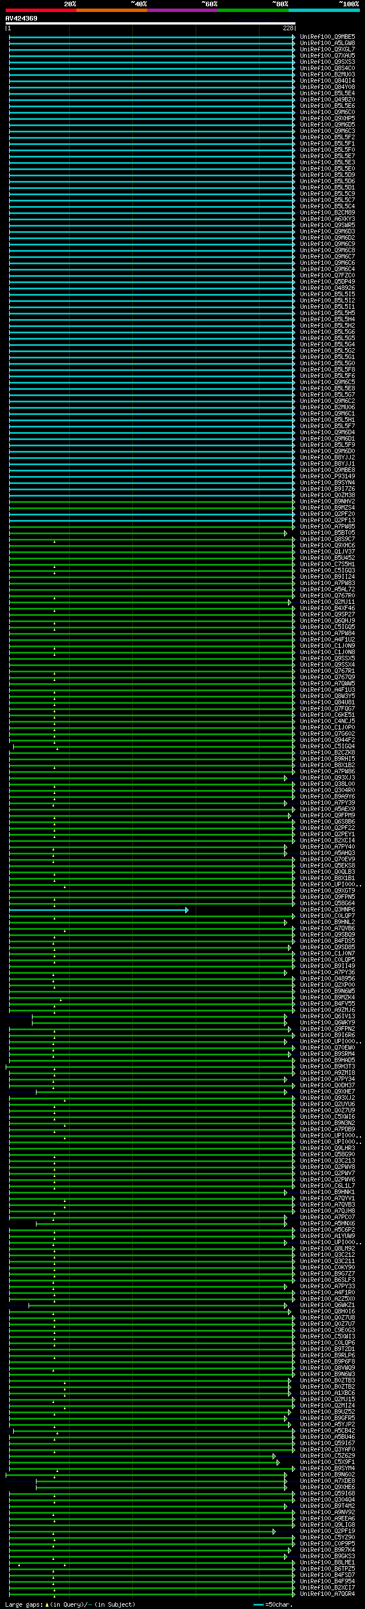The image size is (365, 1609).
Task: Select the UniRef100_Q9XHP5 label
Action: (x=327, y=118)
